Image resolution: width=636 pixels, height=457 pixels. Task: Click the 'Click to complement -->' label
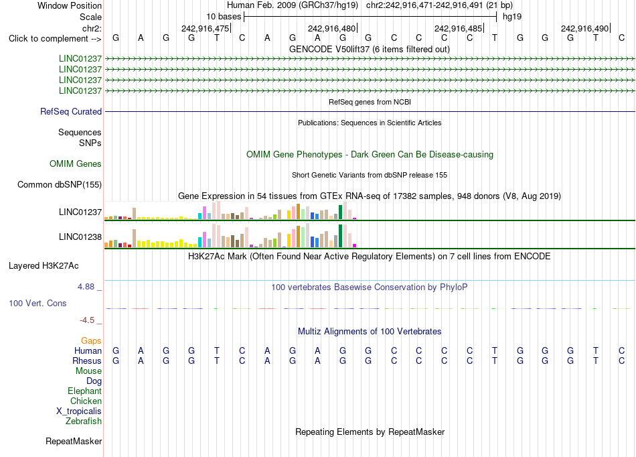click(55, 39)
